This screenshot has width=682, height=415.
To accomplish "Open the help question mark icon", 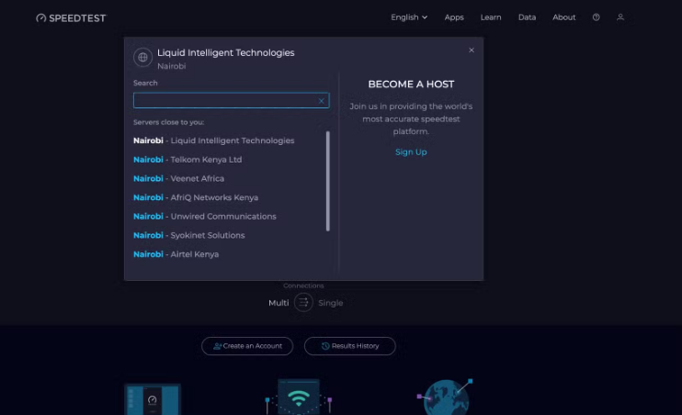I will 596,17.
